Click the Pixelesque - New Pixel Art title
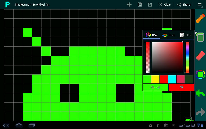This screenshot has height=129, width=206. click(x=32, y=5)
